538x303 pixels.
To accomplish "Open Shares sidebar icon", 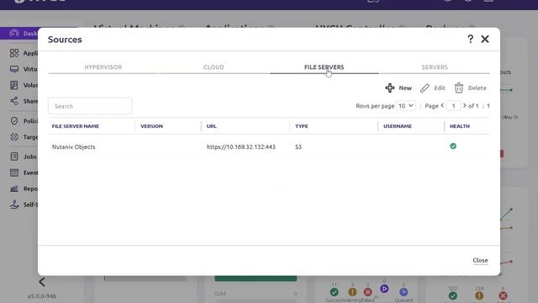I will (14, 101).
